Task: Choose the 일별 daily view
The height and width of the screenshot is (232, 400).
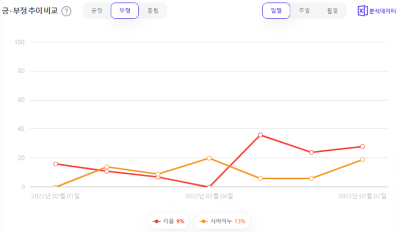Action: tap(276, 11)
